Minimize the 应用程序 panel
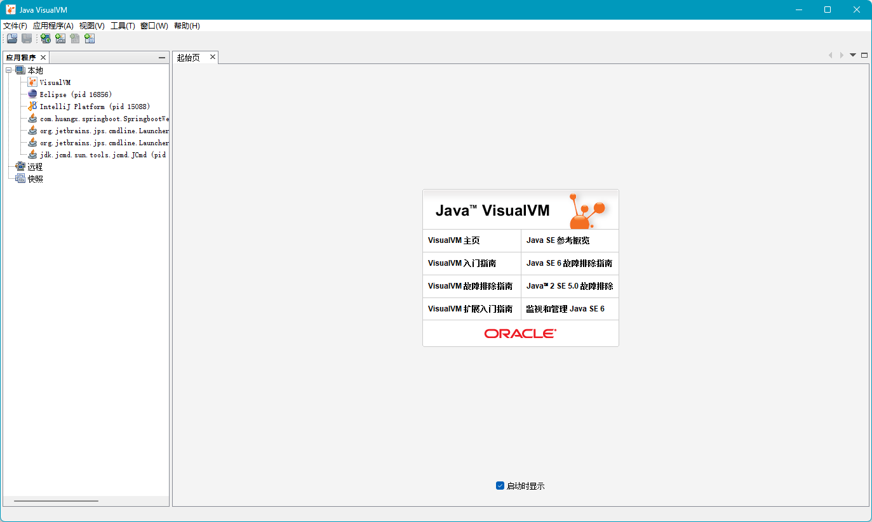 [162, 58]
